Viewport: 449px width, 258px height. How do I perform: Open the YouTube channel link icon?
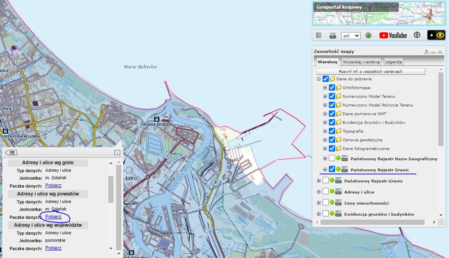(393, 35)
